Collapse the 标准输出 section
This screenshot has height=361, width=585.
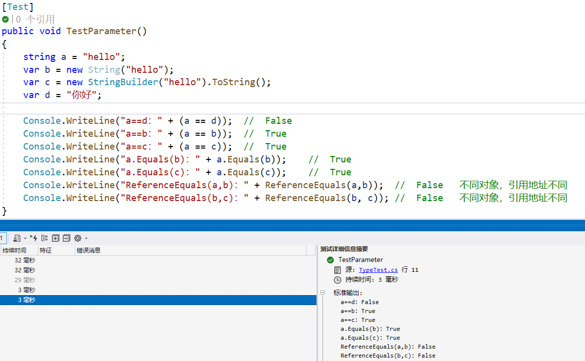point(322,293)
